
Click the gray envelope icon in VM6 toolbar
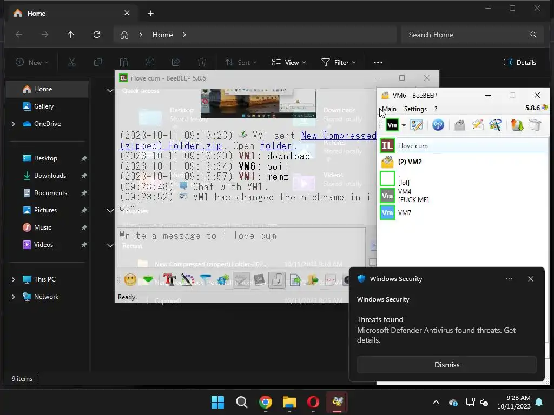coord(460,125)
